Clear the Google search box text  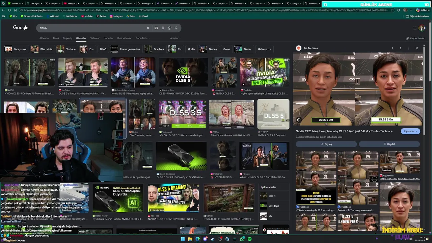pos(147,28)
